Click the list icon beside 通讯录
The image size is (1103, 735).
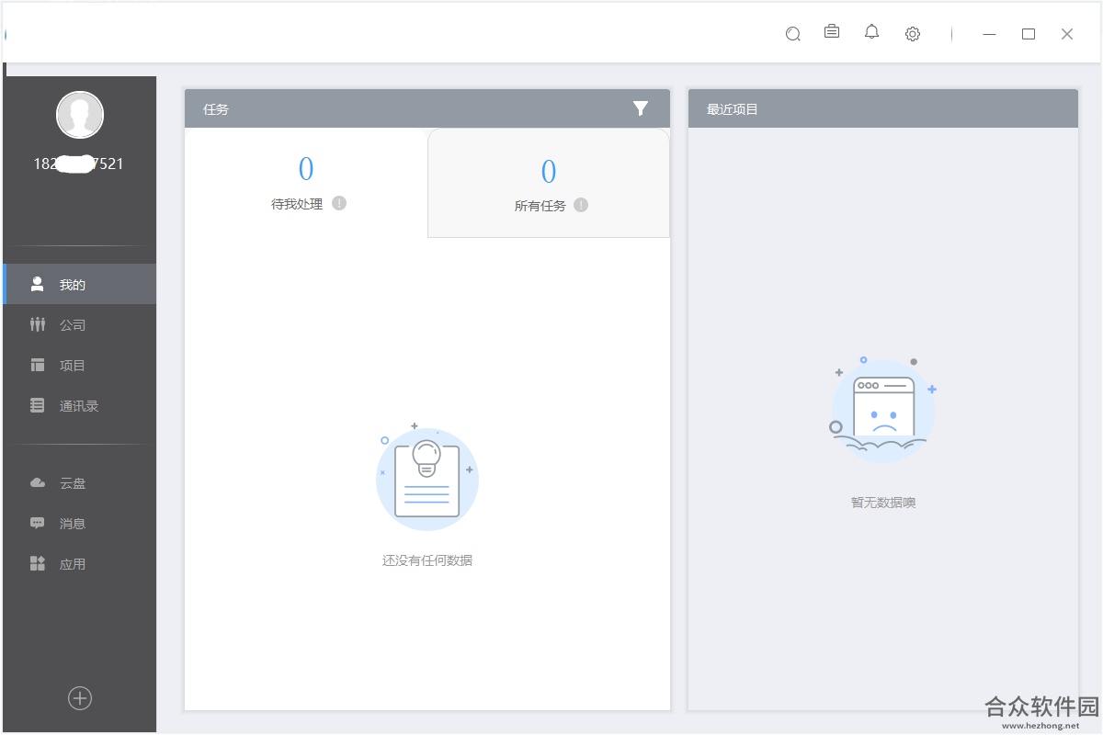pos(38,405)
